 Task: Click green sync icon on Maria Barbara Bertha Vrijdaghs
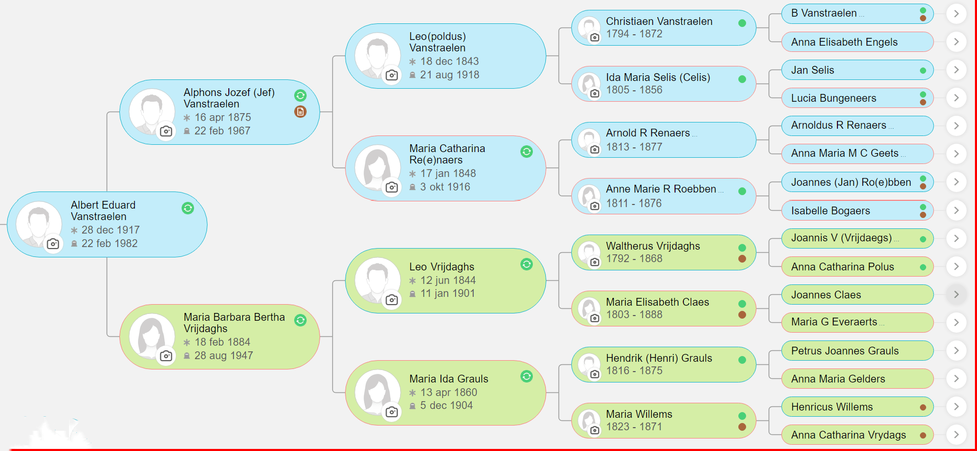coord(300,320)
